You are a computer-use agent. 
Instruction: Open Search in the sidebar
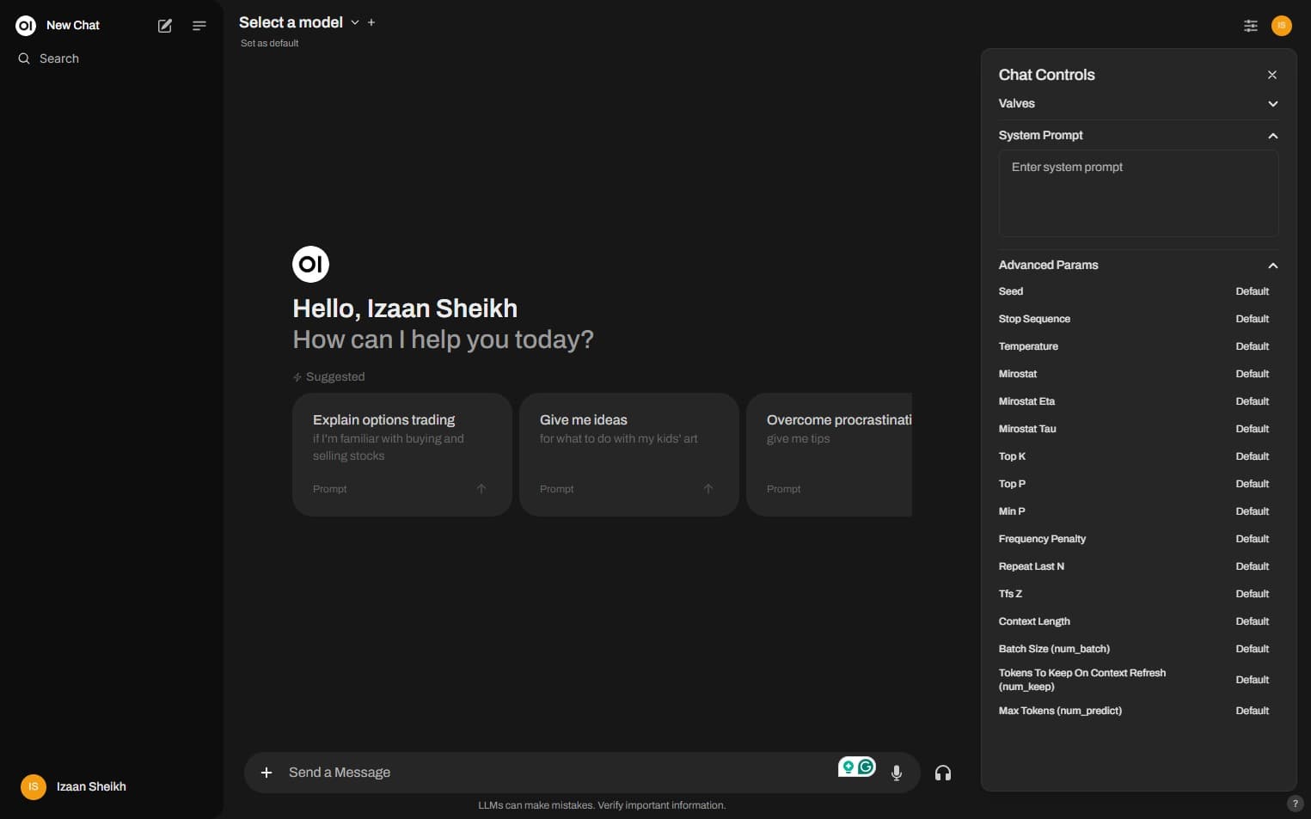[59, 58]
